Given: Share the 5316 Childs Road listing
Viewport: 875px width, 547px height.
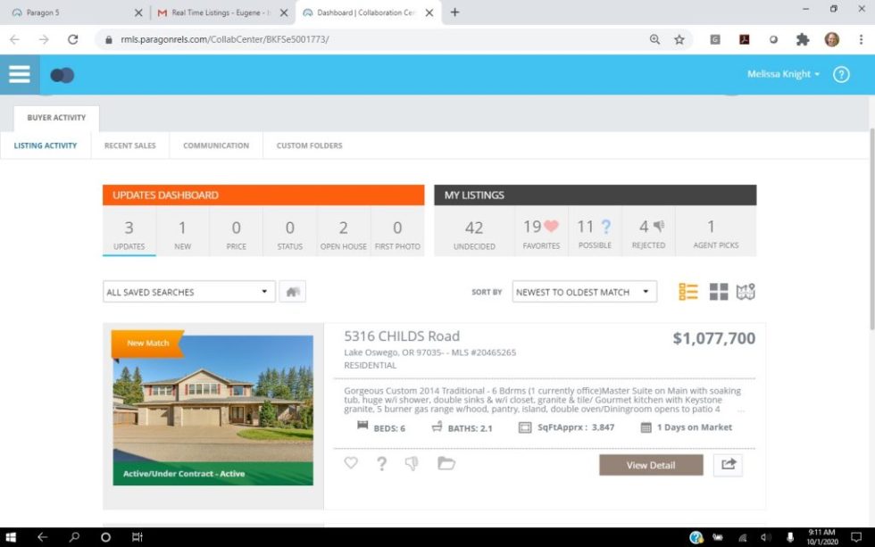Looking at the screenshot, I should pos(728,465).
